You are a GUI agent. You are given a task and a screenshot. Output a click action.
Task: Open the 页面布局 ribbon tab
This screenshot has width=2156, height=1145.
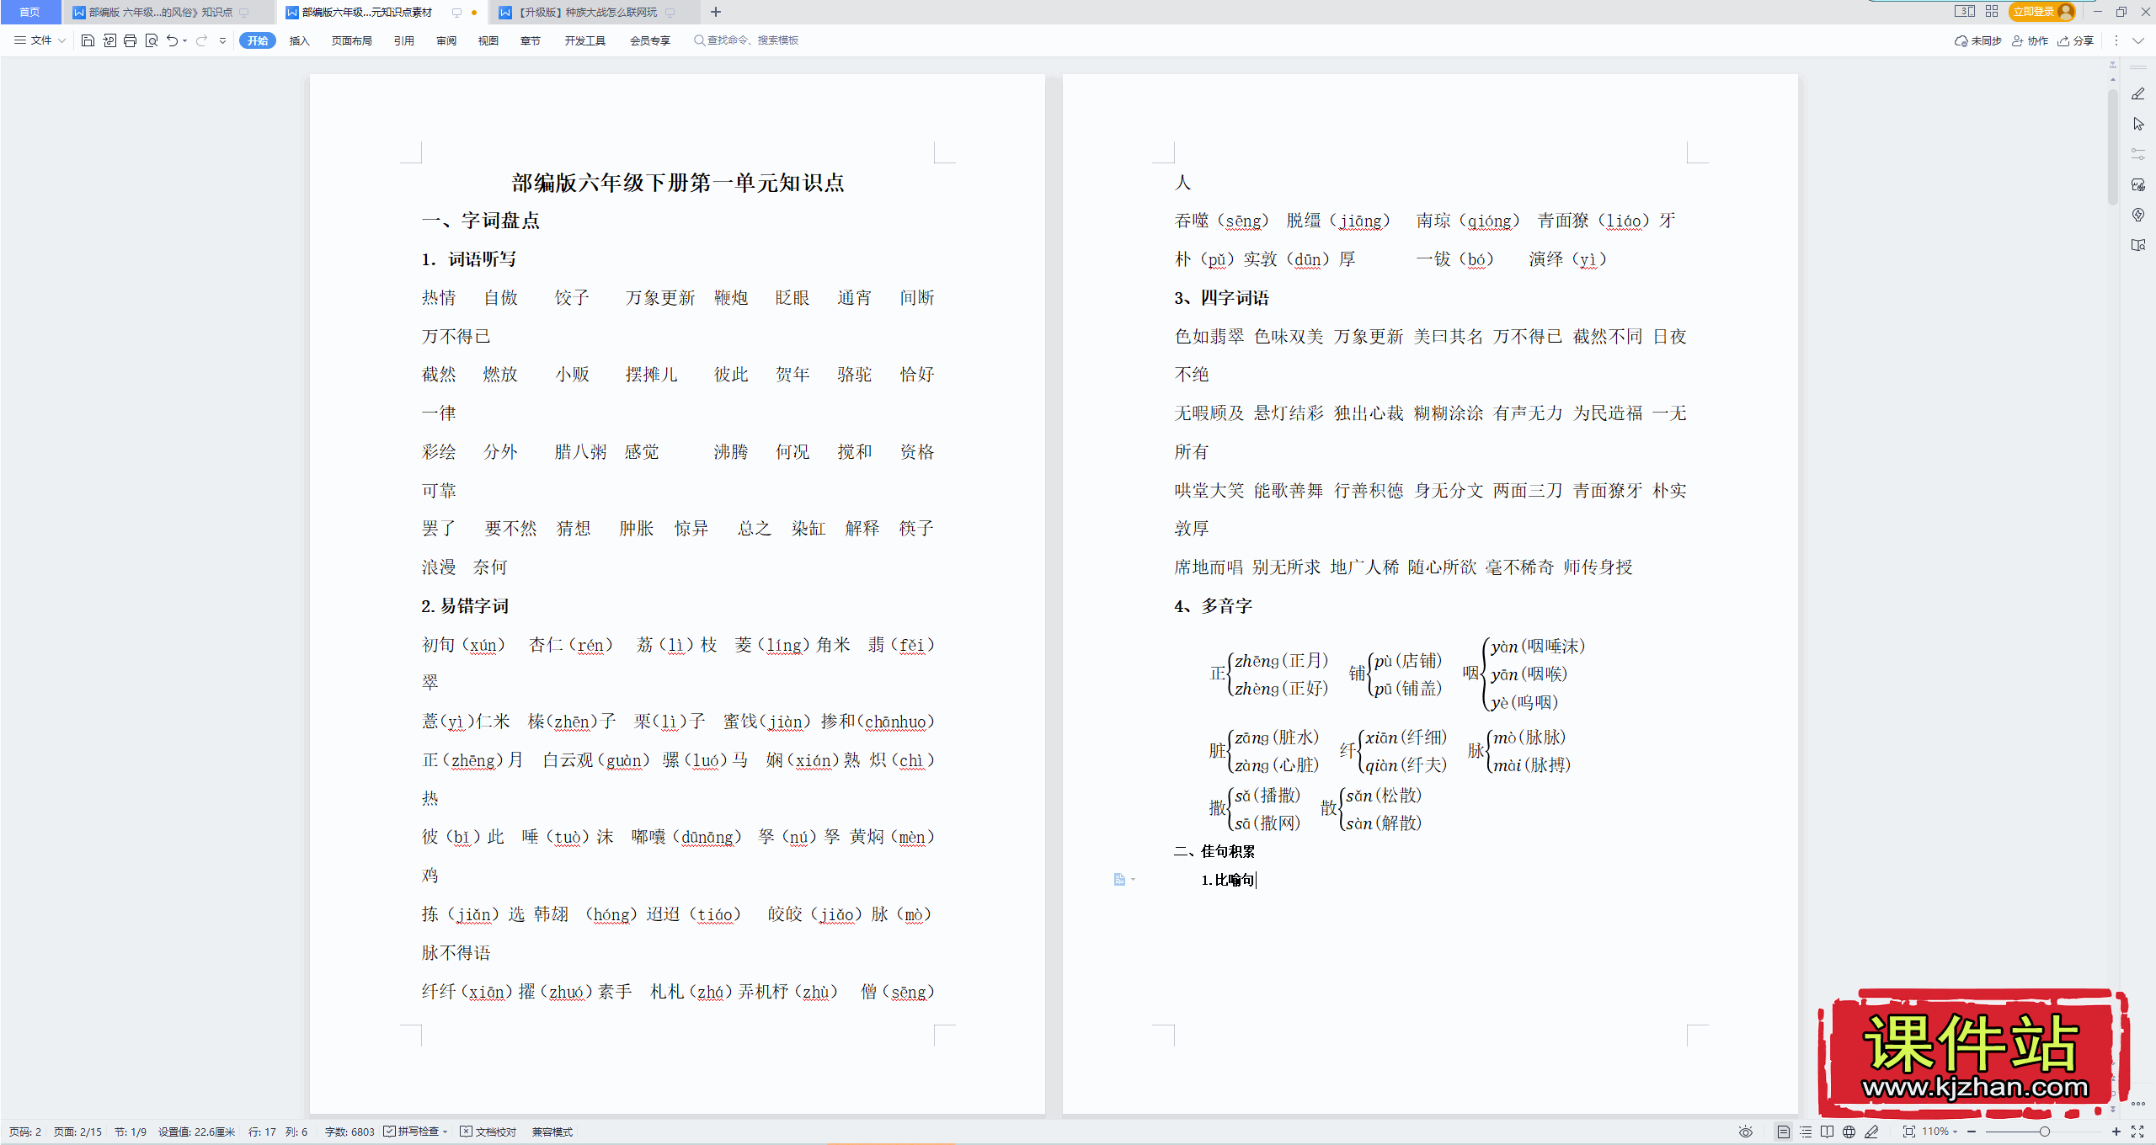point(351,40)
